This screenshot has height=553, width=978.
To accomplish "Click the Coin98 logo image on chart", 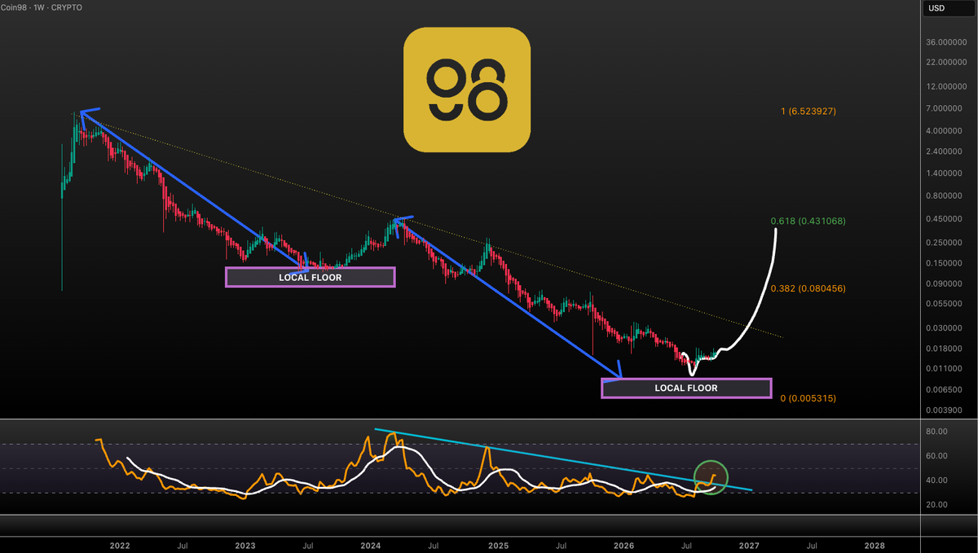I will pyautogui.click(x=467, y=90).
